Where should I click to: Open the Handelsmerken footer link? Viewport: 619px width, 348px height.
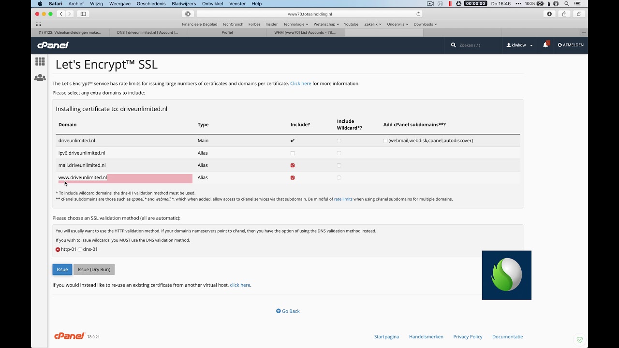coord(426,337)
